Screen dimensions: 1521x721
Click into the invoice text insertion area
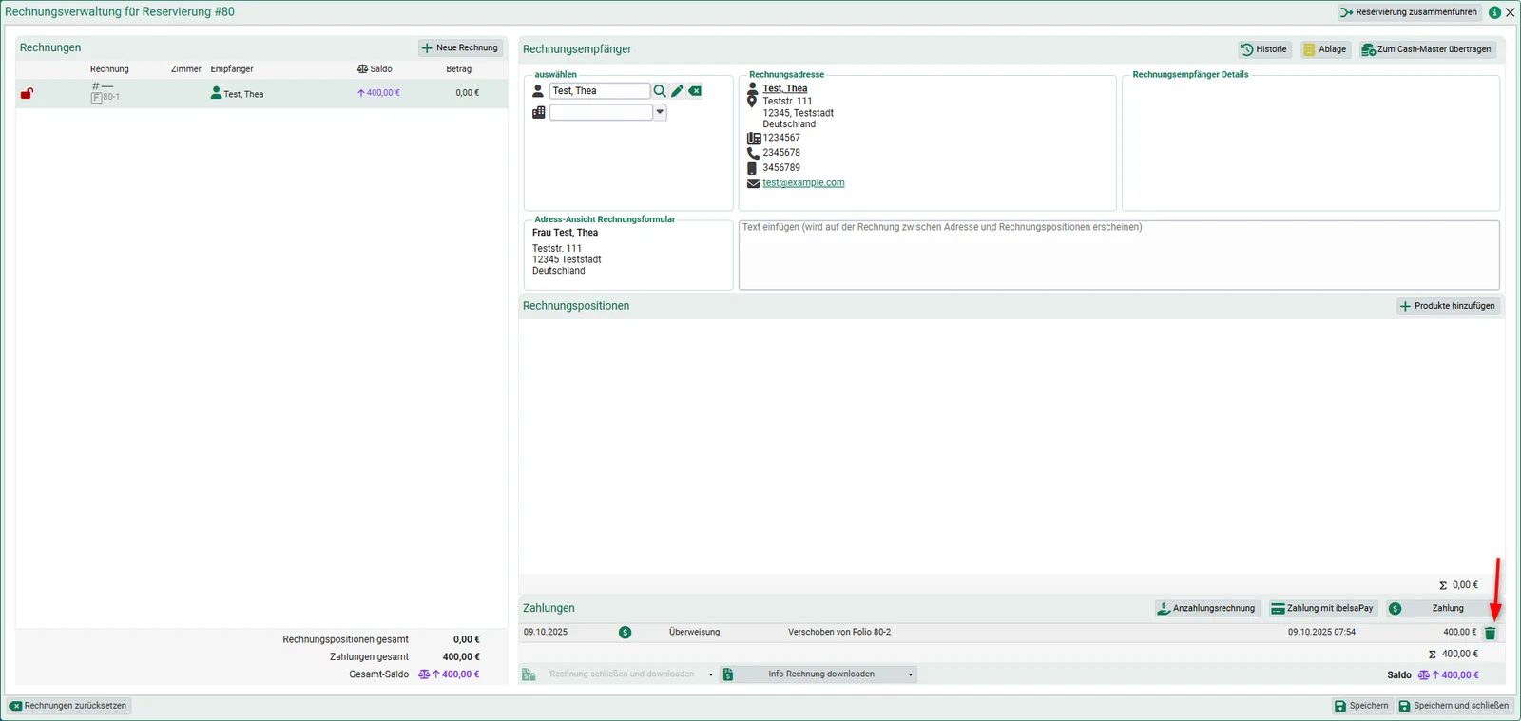pos(1119,256)
